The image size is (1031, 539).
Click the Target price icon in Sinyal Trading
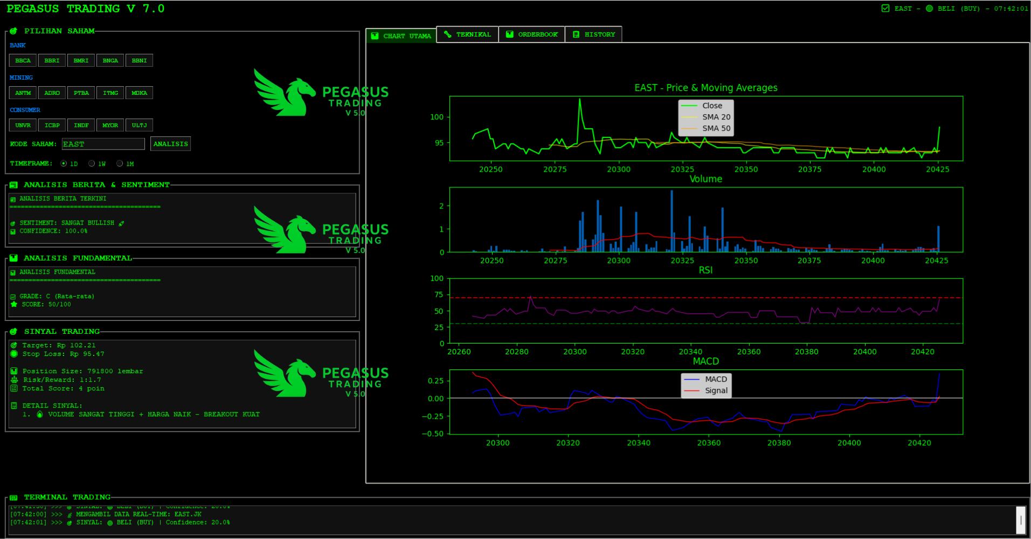[14, 346]
